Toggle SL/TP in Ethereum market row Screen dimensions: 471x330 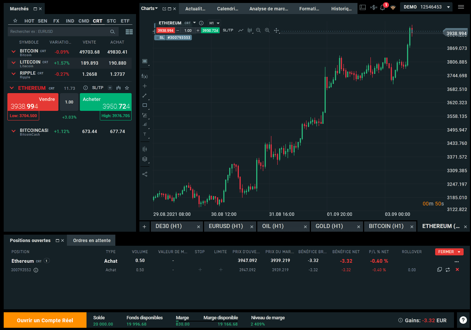[98, 88]
